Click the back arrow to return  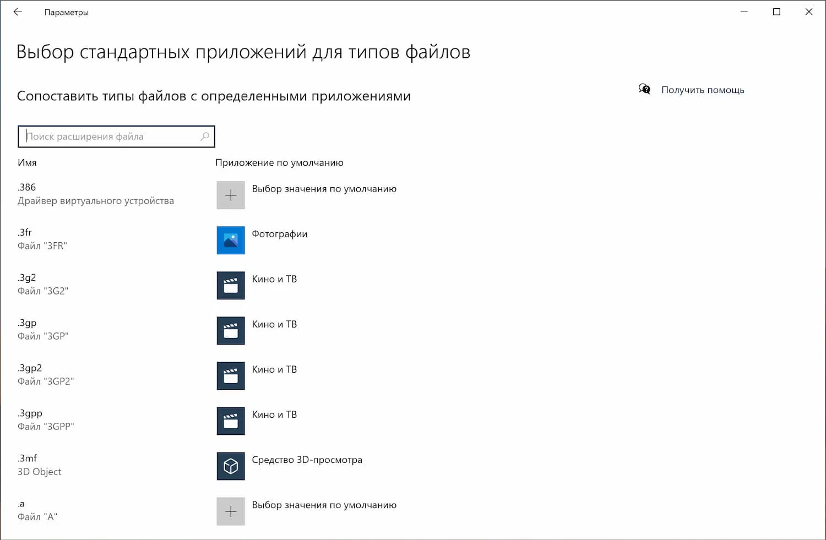[x=18, y=12]
